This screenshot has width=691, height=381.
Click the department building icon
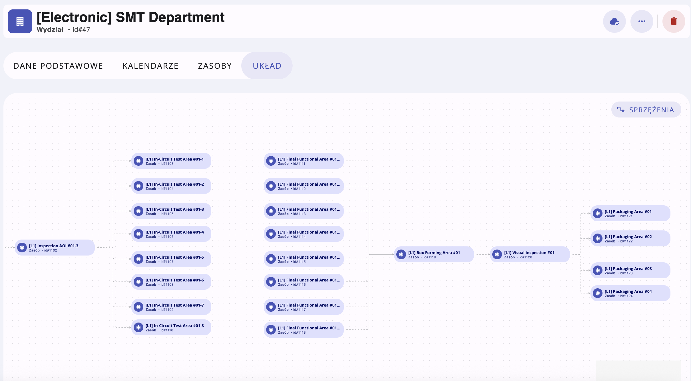(20, 21)
